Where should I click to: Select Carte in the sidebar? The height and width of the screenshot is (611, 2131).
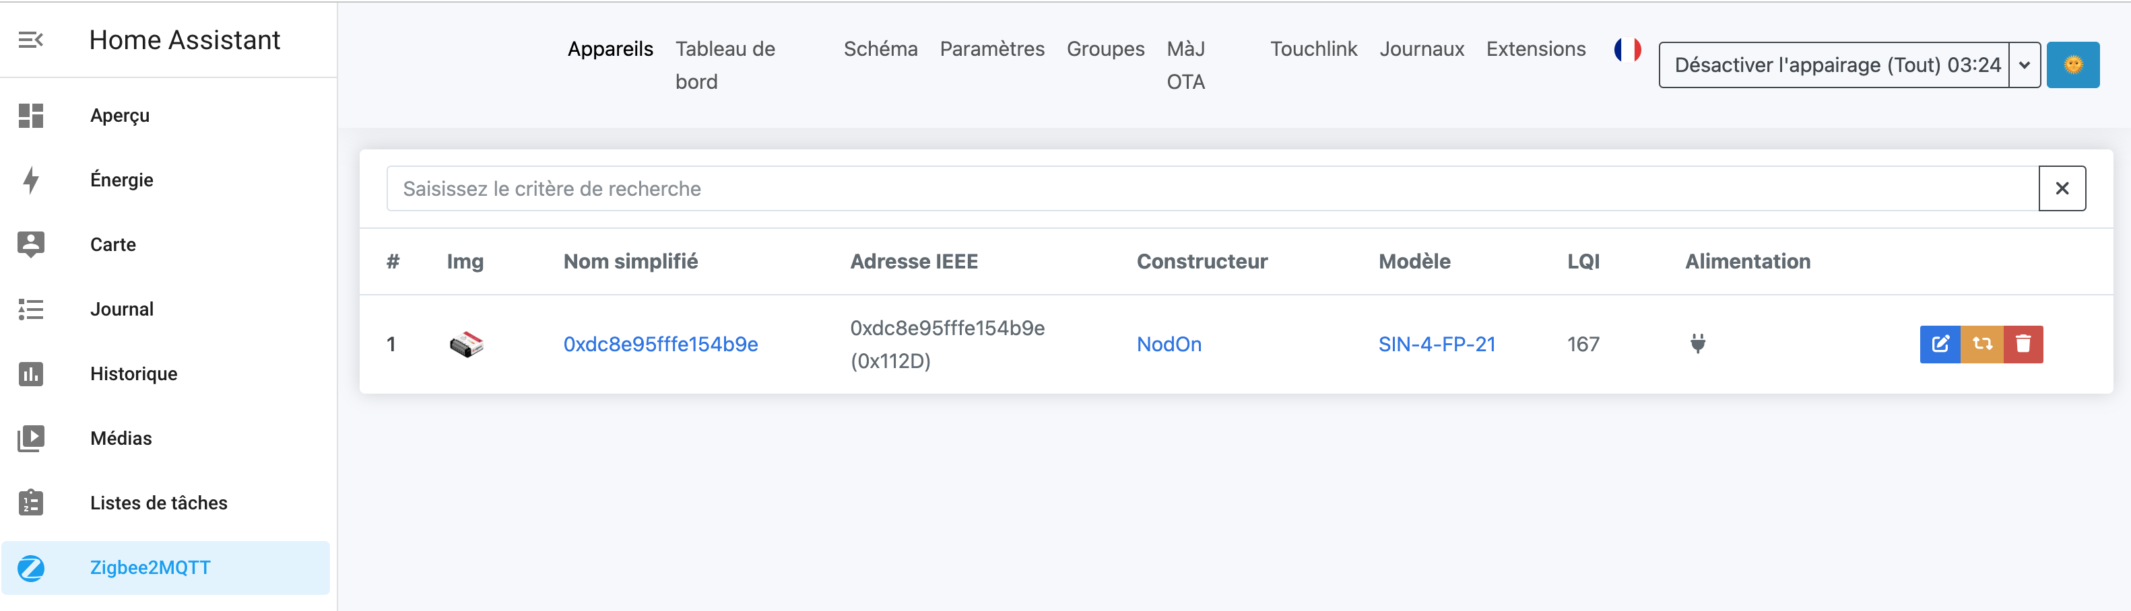tap(112, 245)
